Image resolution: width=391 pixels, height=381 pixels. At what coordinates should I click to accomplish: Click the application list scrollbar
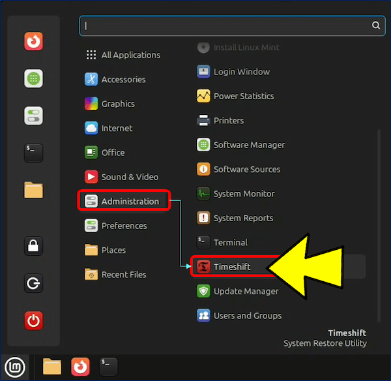[x=379, y=226]
